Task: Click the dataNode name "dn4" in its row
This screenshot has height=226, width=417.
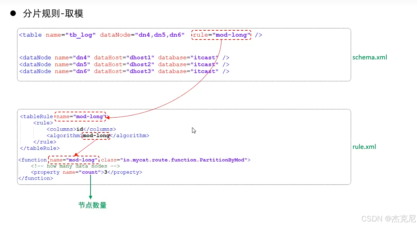Action: click(81, 58)
